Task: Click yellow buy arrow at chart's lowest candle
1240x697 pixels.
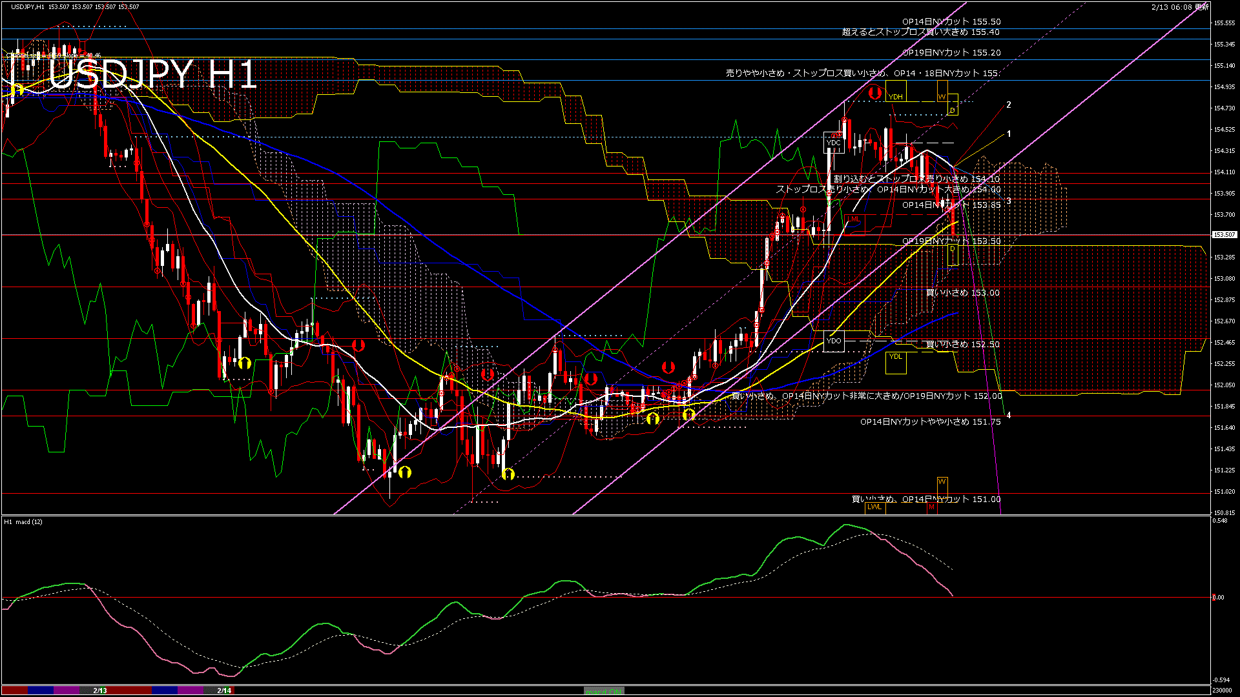Action: (405, 472)
